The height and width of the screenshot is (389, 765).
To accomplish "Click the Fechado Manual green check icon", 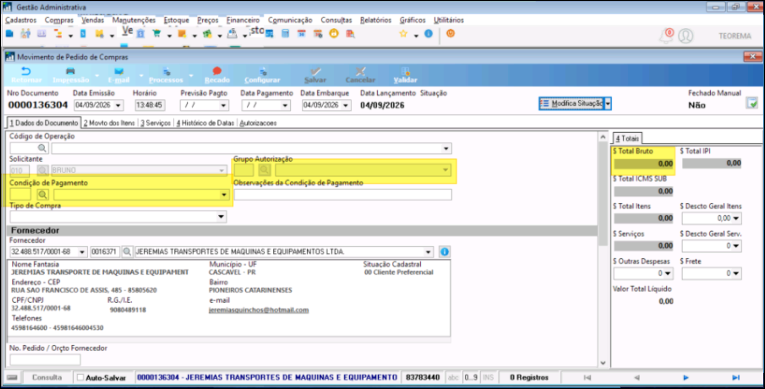I will click(752, 103).
